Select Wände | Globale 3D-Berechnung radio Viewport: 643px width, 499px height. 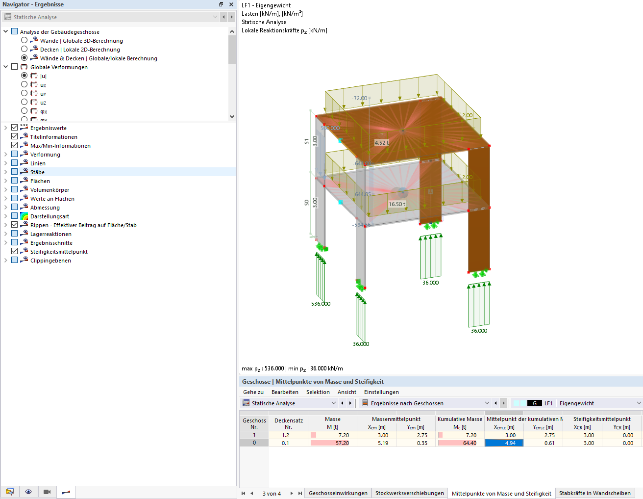tap(24, 40)
